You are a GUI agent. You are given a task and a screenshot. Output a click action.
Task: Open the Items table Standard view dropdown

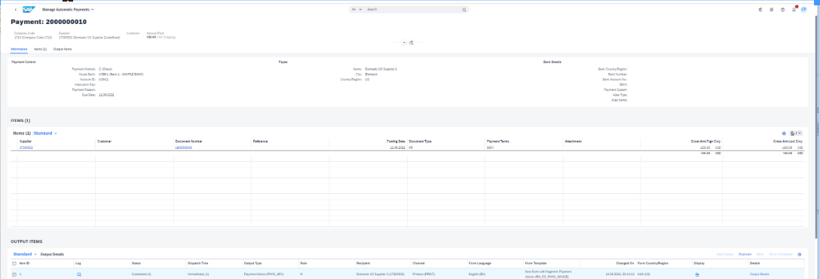click(x=45, y=134)
